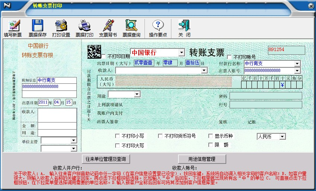Click the stub month field 04
The image size is (316, 191).
[57, 102]
